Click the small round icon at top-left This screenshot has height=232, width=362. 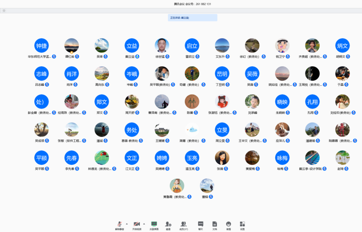click(4, 11)
